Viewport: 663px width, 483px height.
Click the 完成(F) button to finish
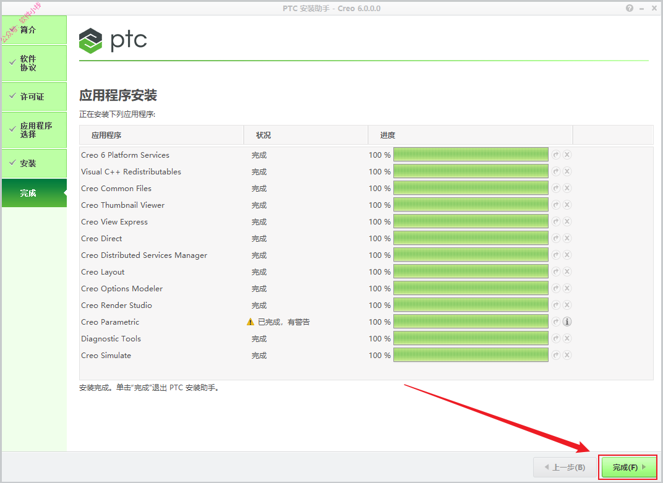(x=628, y=467)
